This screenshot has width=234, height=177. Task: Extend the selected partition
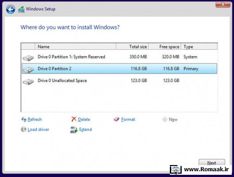[x=85, y=129]
